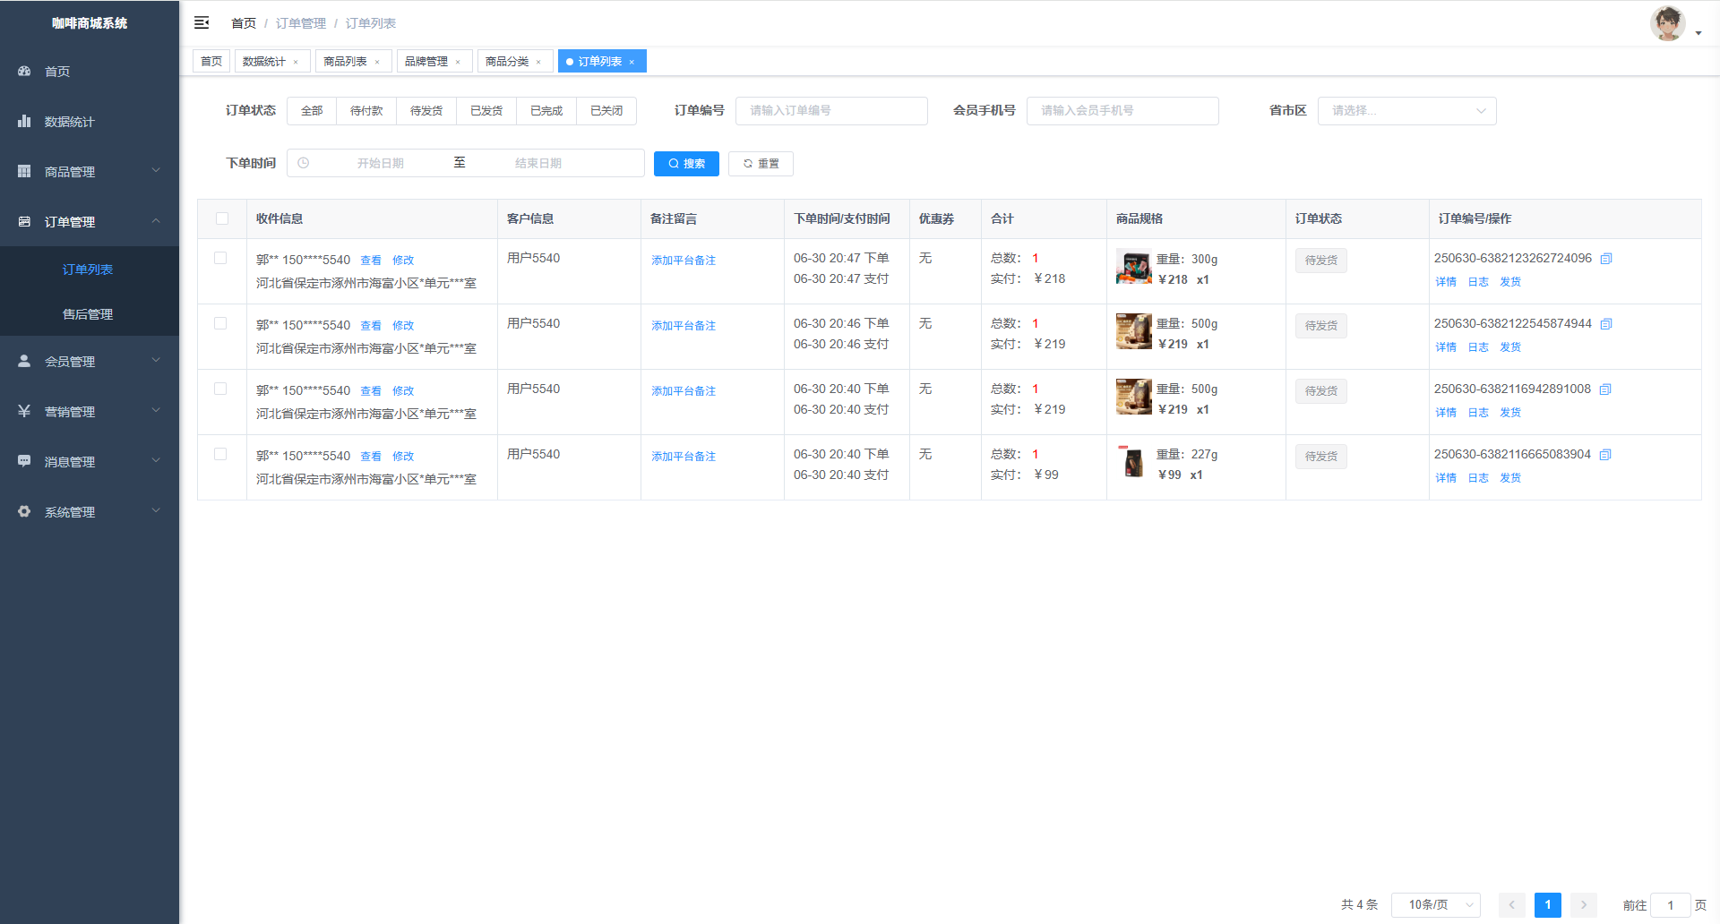Click the 订单编号 input field
Image resolution: width=1720 pixels, height=924 pixels.
tap(831, 111)
